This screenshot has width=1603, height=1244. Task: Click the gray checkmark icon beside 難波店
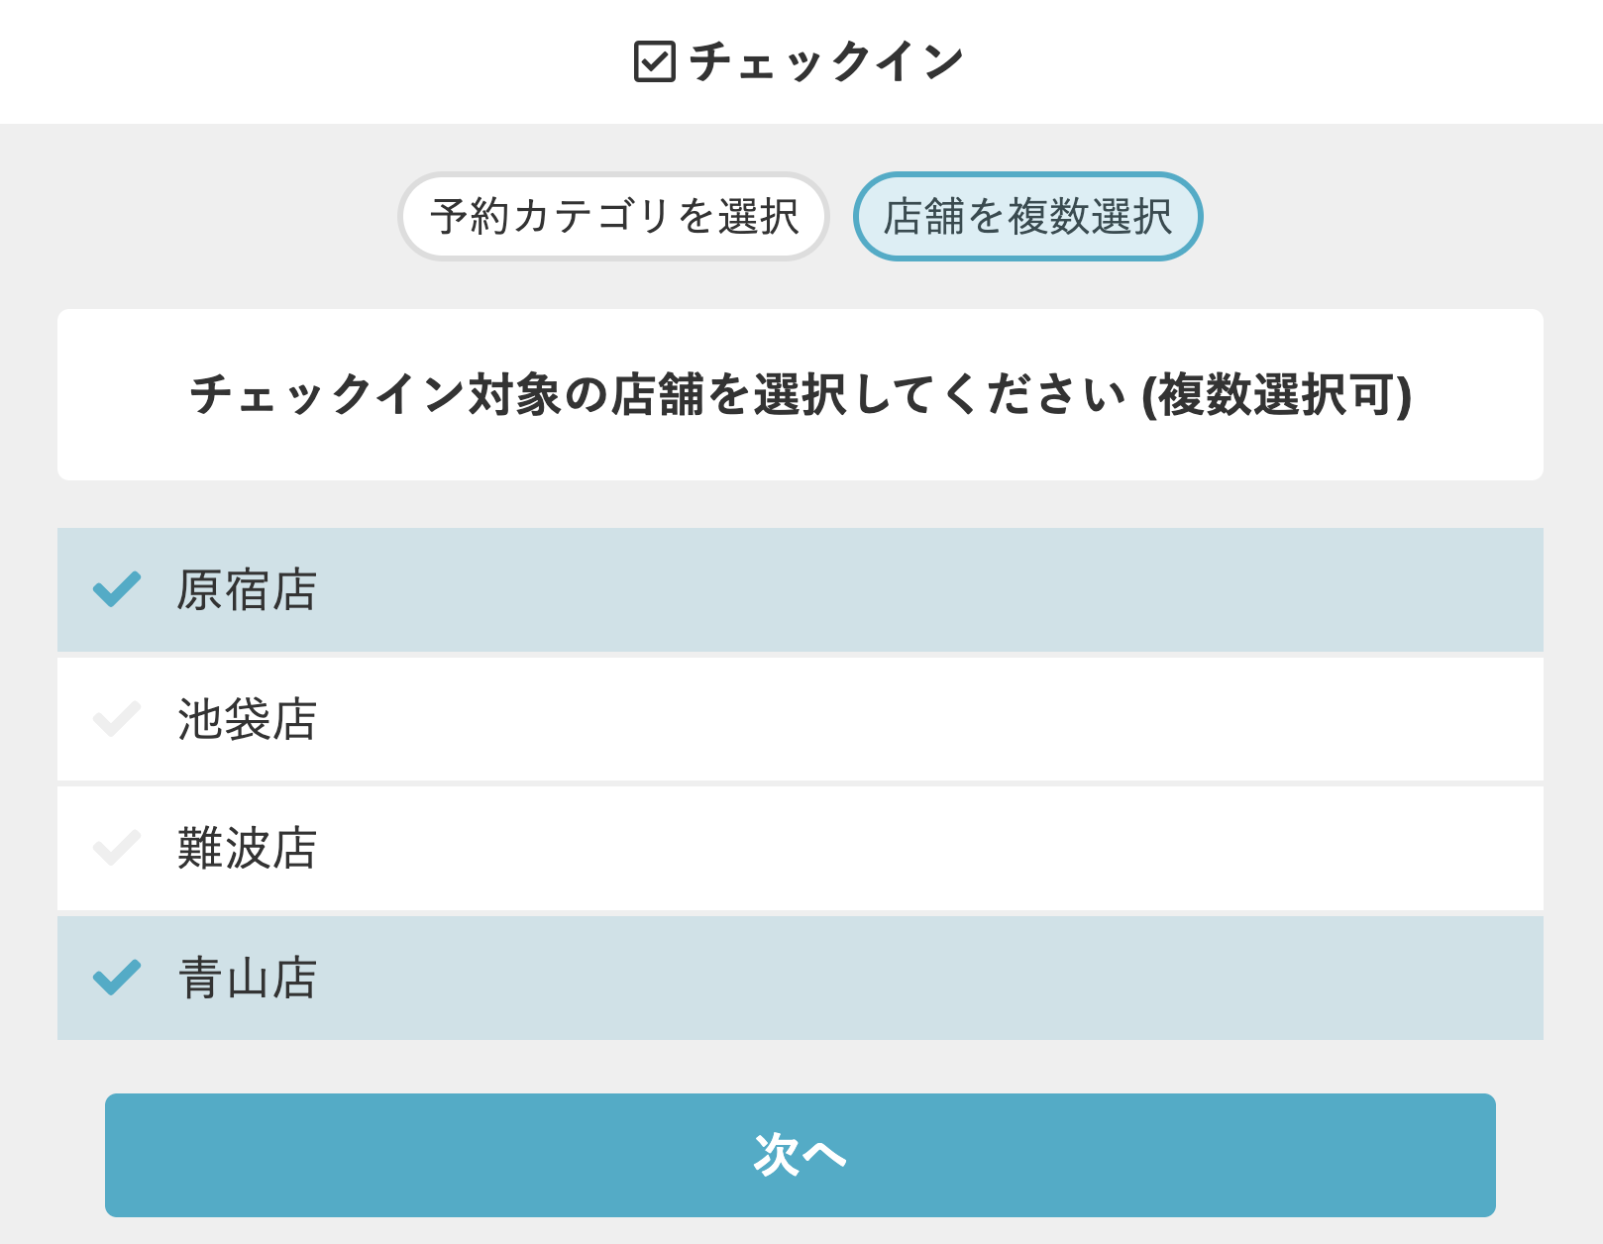point(117,849)
